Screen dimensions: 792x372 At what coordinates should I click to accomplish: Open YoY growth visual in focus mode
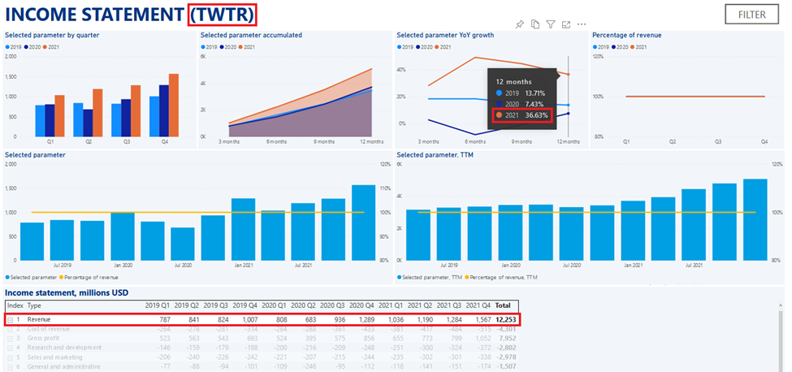565,24
